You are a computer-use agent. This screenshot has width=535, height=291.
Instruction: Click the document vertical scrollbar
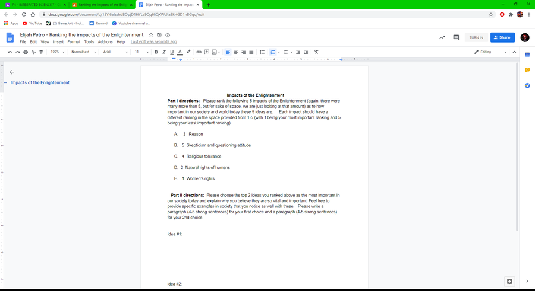[x=517, y=146]
